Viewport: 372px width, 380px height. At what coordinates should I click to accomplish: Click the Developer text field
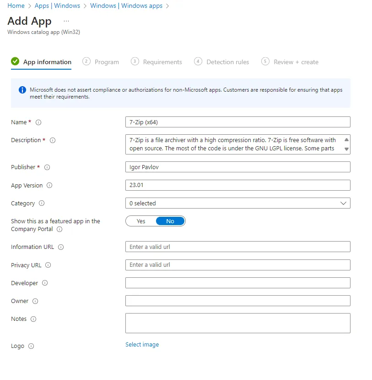[x=237, y=283]
